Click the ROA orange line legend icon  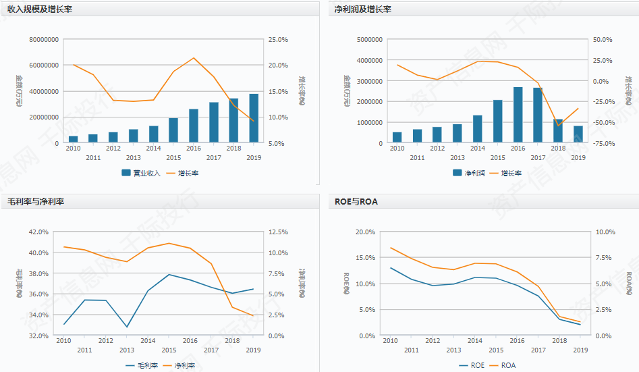click(501, 365)
